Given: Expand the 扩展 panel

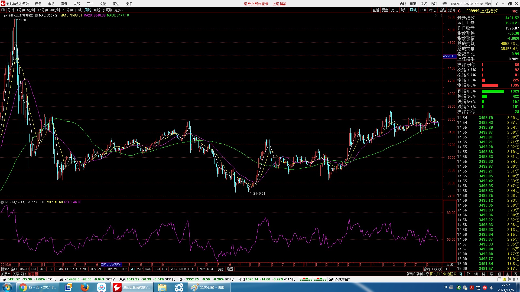Looking at the screenshot, I should (x=5, y=274).
